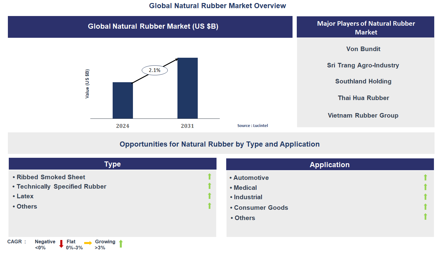Click the red Negative CAGR arrow in legend
Screen dimensions: 440x253
[61, 244]
